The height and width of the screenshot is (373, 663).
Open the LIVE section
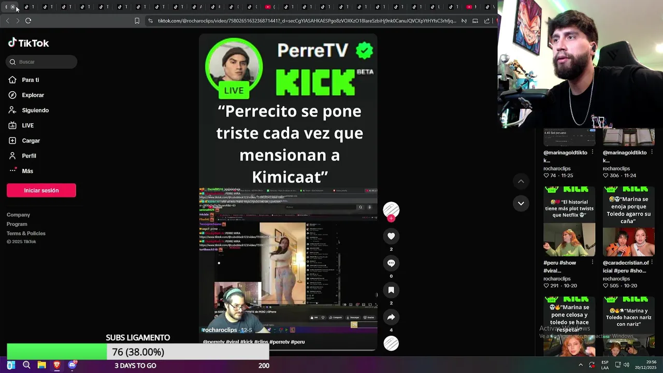click(x=21, y=125)
